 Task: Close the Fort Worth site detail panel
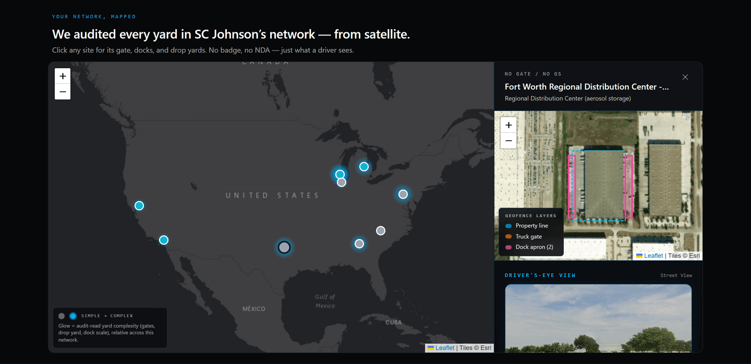[685, 77]
